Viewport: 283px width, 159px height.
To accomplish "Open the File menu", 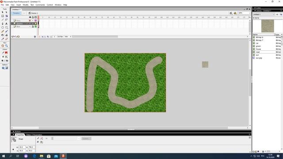I will click(2, 5).
